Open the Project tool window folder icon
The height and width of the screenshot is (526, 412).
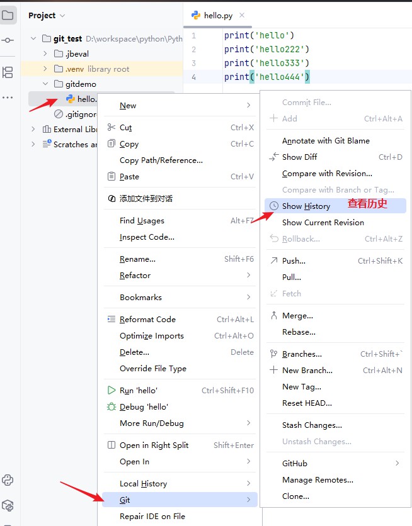[x=8, y=15]
